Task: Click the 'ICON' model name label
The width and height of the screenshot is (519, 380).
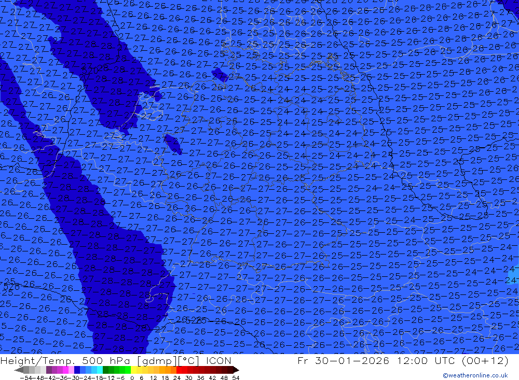Action: coord(218,360)
